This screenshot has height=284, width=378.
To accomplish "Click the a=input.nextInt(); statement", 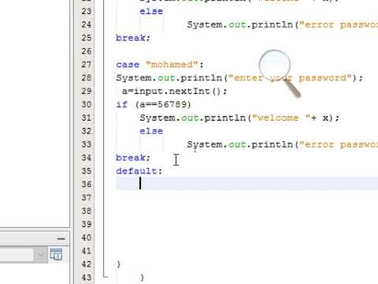I will pyautogui.click(x=174, y=92).
